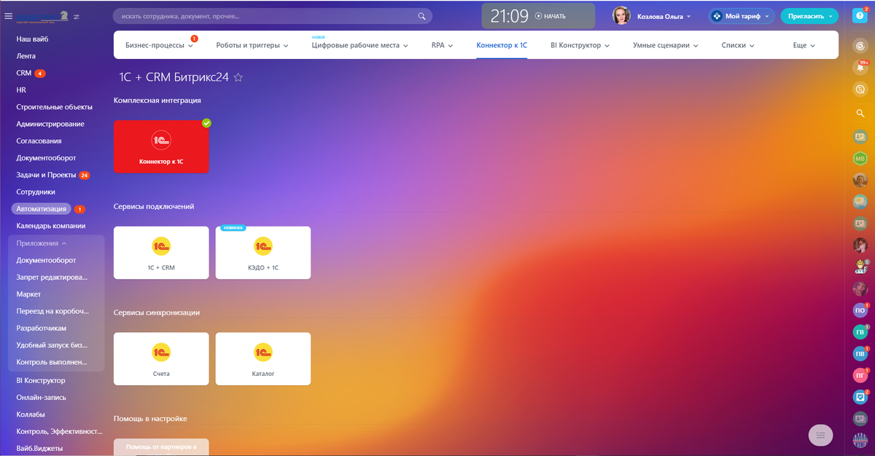875x456 pixels.
Task: Select Автоматизация in left menu
Action: point(42,209)
